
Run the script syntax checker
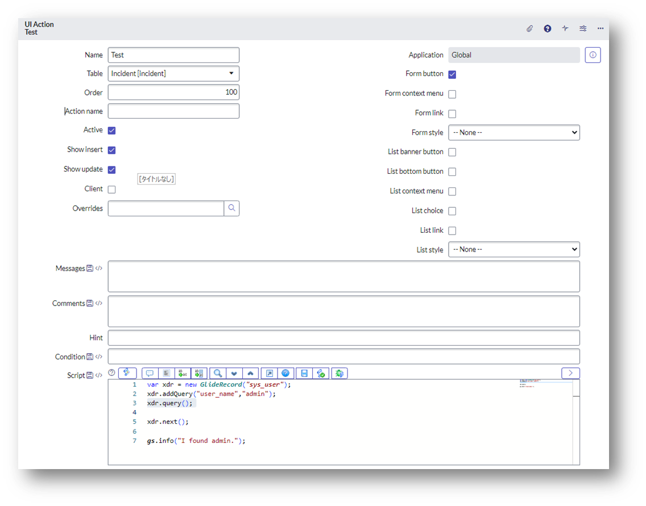[x=321, y=373]
